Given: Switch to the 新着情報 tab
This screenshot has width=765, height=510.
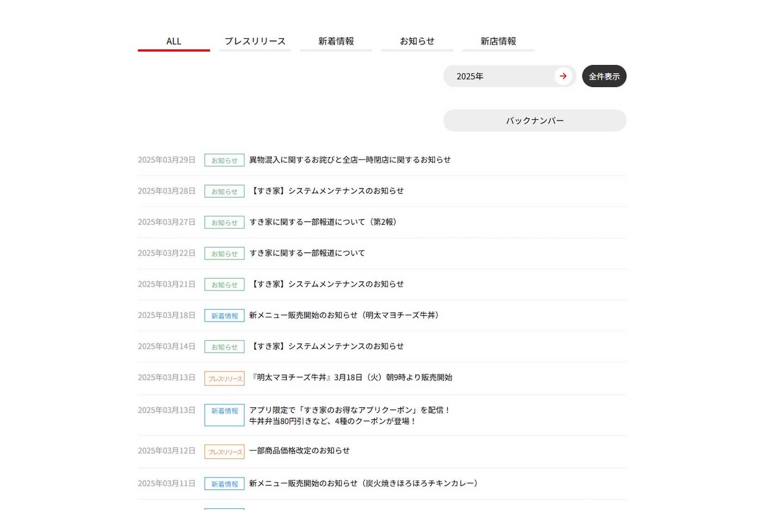Looking at the screenshot, I should click(x=336, y=41).
